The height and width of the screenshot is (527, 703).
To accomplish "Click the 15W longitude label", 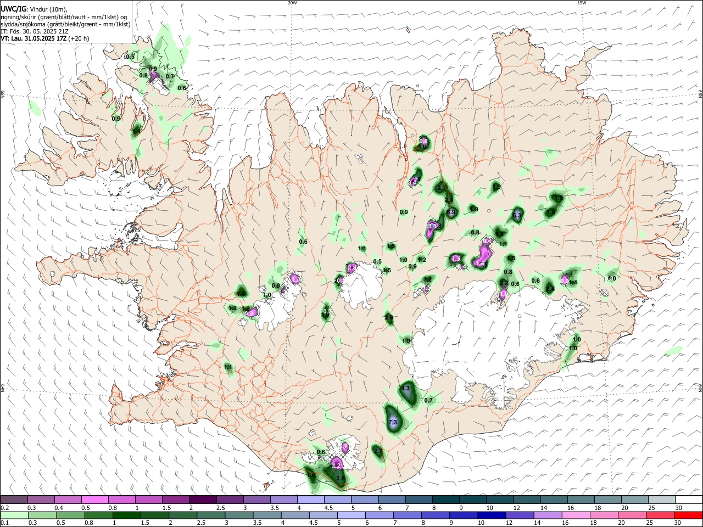I will click(582, 3).
